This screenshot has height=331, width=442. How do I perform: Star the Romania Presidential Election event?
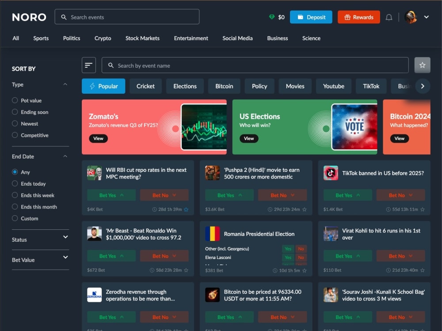(305, 270)
